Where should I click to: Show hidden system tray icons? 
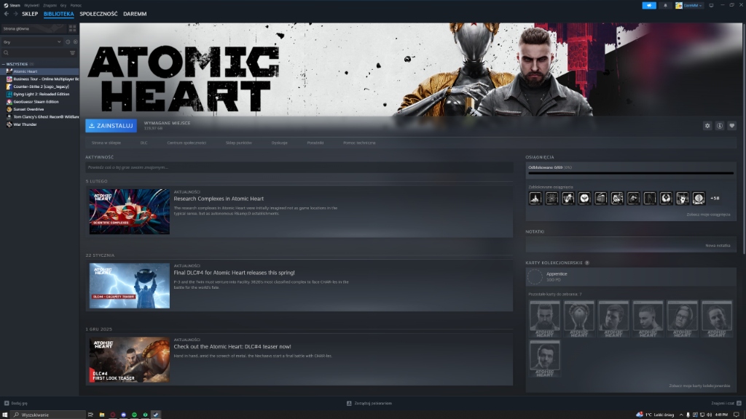(681, 415)
